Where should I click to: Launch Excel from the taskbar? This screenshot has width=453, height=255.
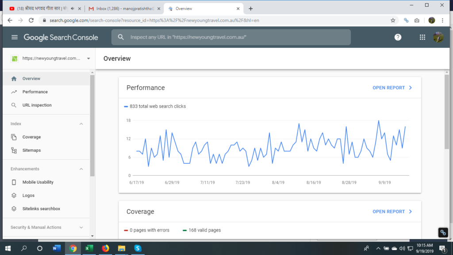pos(89,248)
